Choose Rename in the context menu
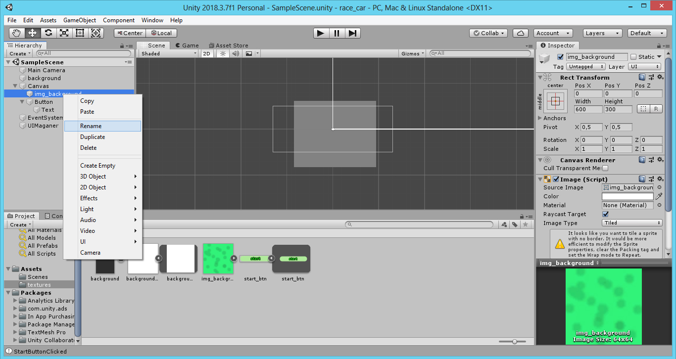The height and width of the screenshot is (359, 676). point(102,126)
